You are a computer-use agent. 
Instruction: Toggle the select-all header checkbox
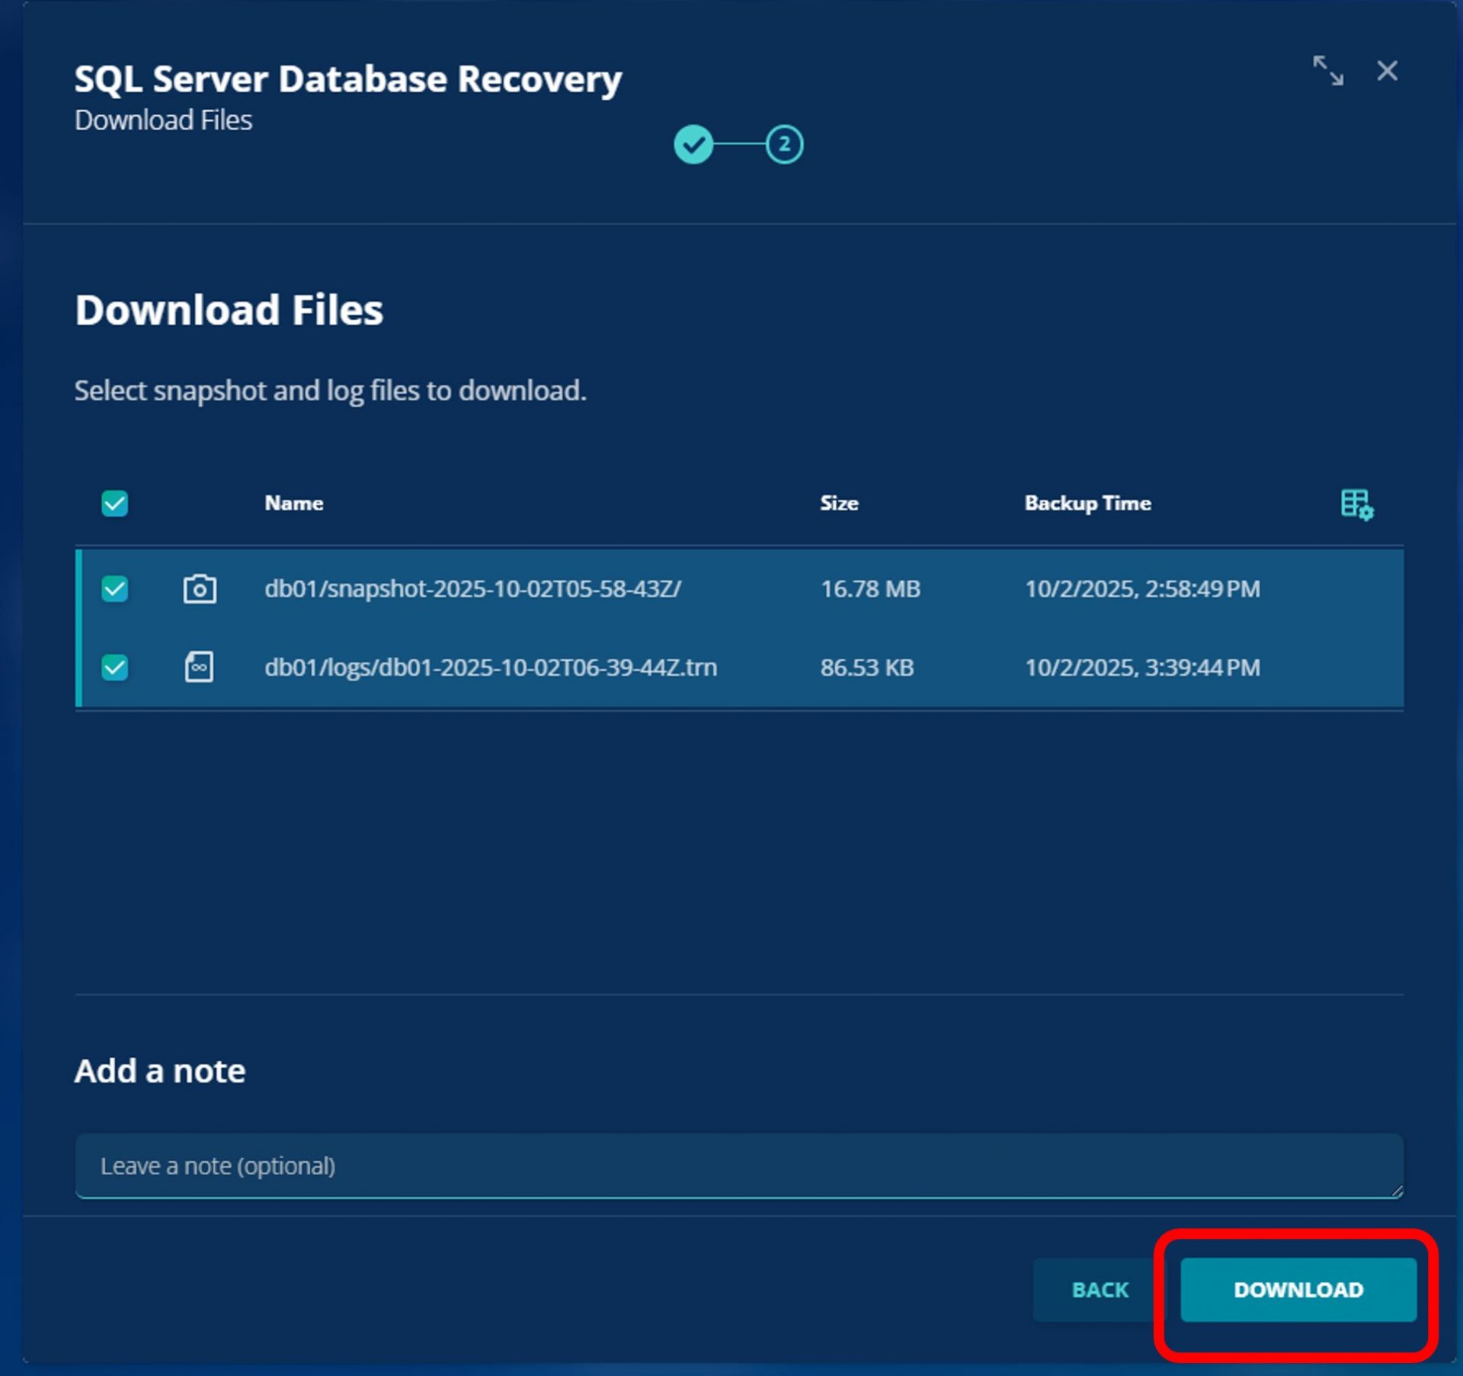click(x=115, y=503)
